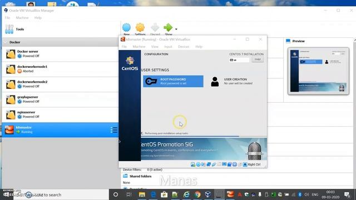Select the dockerworkernode2 VM entry
The image size is (356, 200).
coord(60,84)
